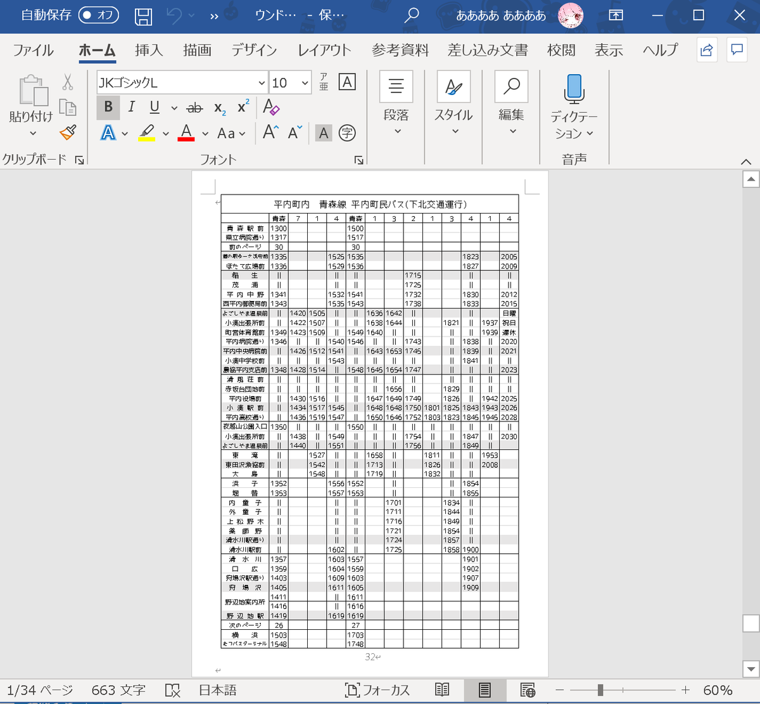Toggle Strikethrough formatting
Screen dimensions: 760x704
195,108
